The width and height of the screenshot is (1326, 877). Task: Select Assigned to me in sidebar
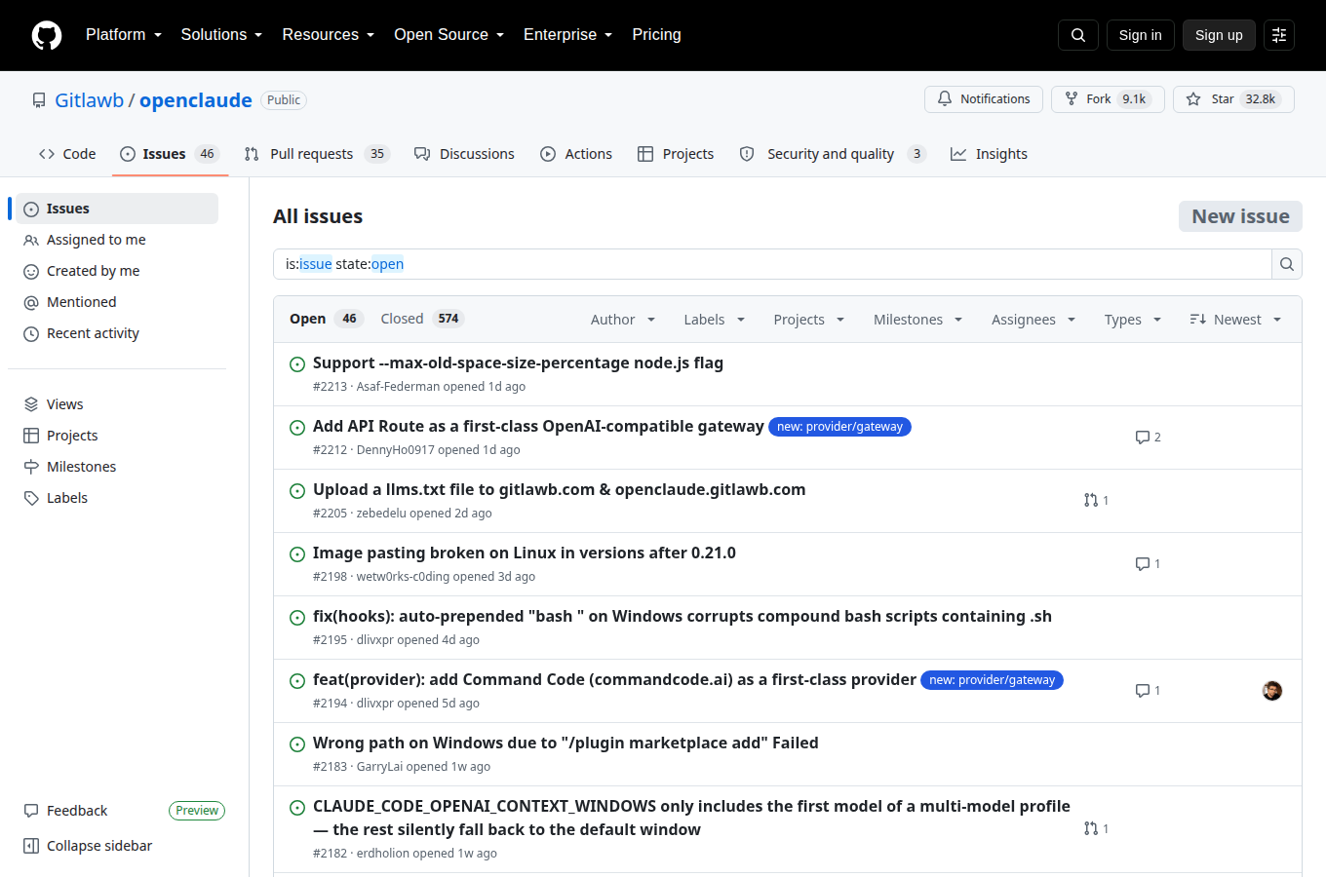tap(117, 240)
